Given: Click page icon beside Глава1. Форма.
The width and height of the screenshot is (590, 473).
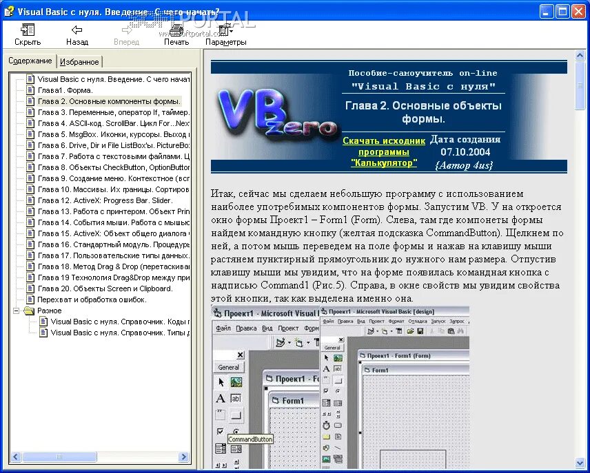Looking at the screenshot, I should pyautogui.click(x=30, y=90).
